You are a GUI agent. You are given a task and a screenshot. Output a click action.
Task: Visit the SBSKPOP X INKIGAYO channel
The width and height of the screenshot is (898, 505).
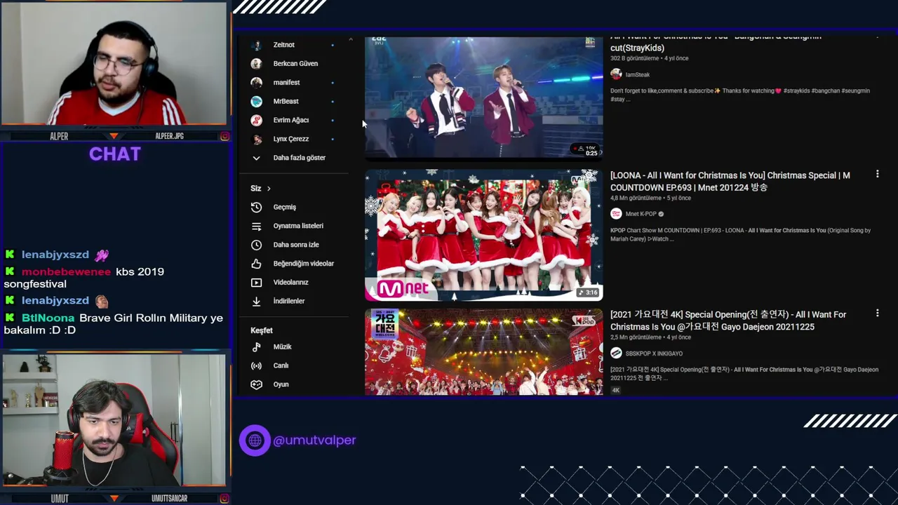click(x=654, y=353)
